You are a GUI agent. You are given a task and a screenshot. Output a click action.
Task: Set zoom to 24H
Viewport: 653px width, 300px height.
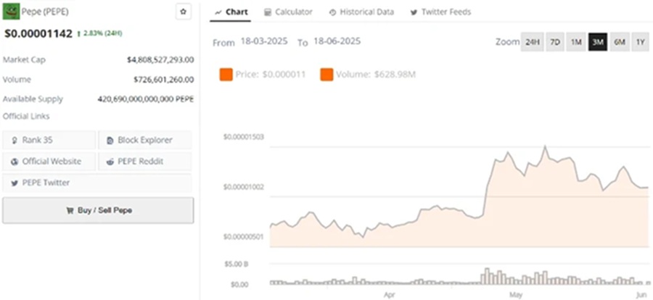(x=533, y=42)
